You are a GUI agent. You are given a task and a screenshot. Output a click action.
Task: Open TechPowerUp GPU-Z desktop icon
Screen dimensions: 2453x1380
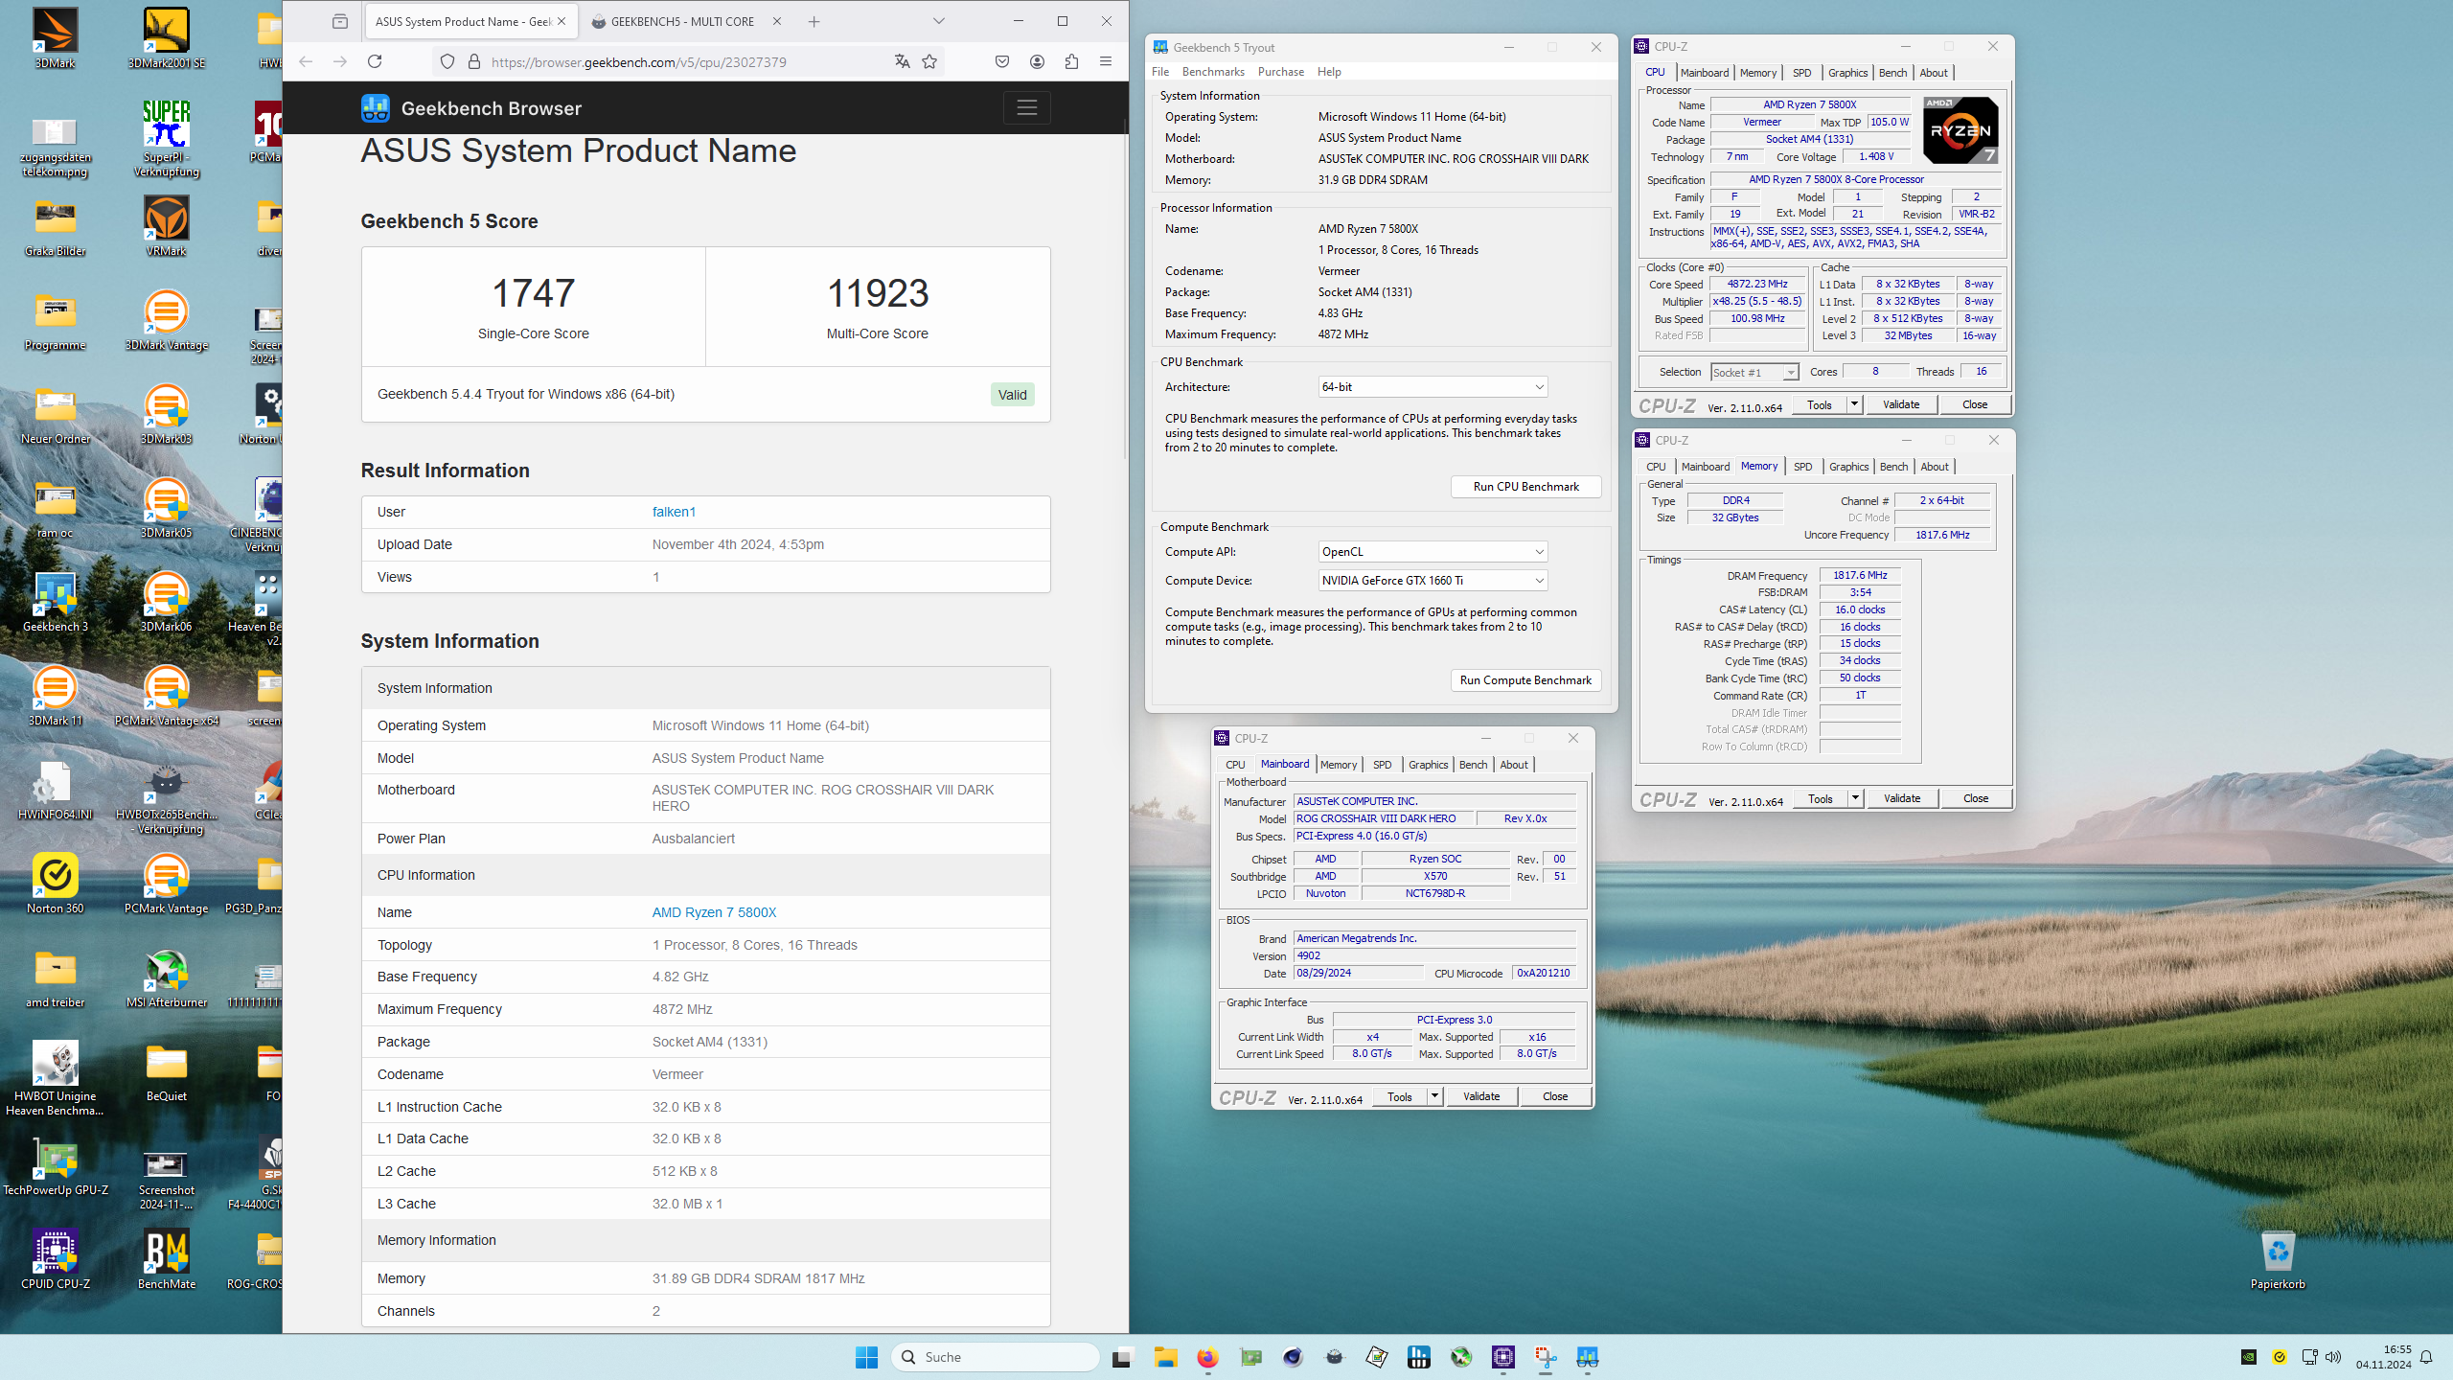tap(55, 1165)
